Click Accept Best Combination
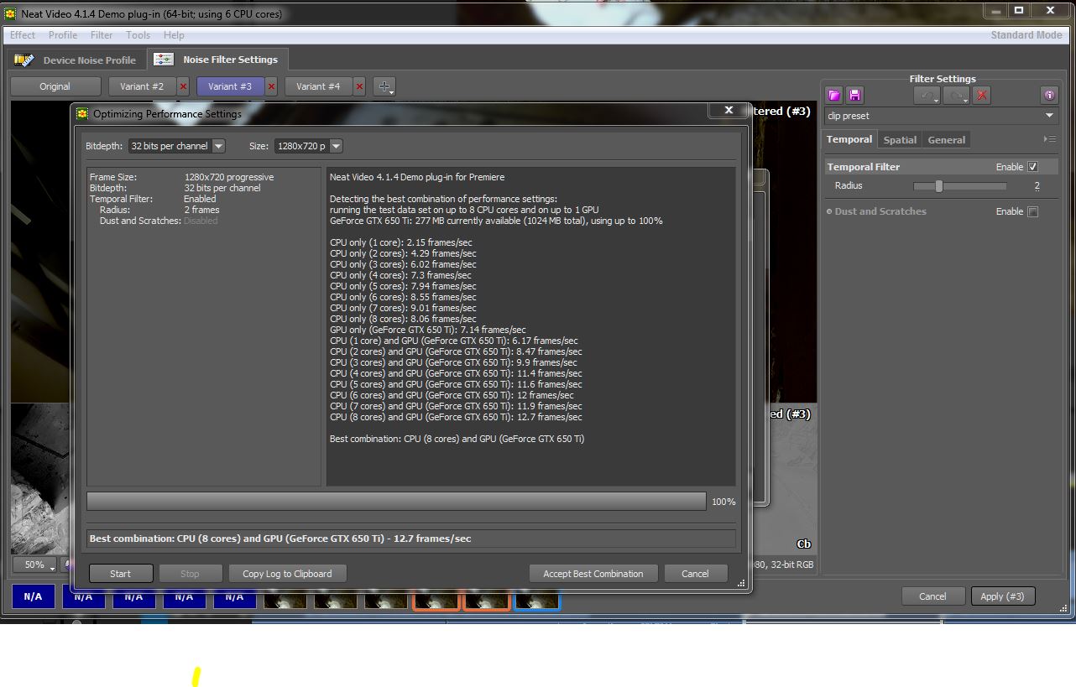The width and height of the screenshot is (1076, 687). coord(593,574)
